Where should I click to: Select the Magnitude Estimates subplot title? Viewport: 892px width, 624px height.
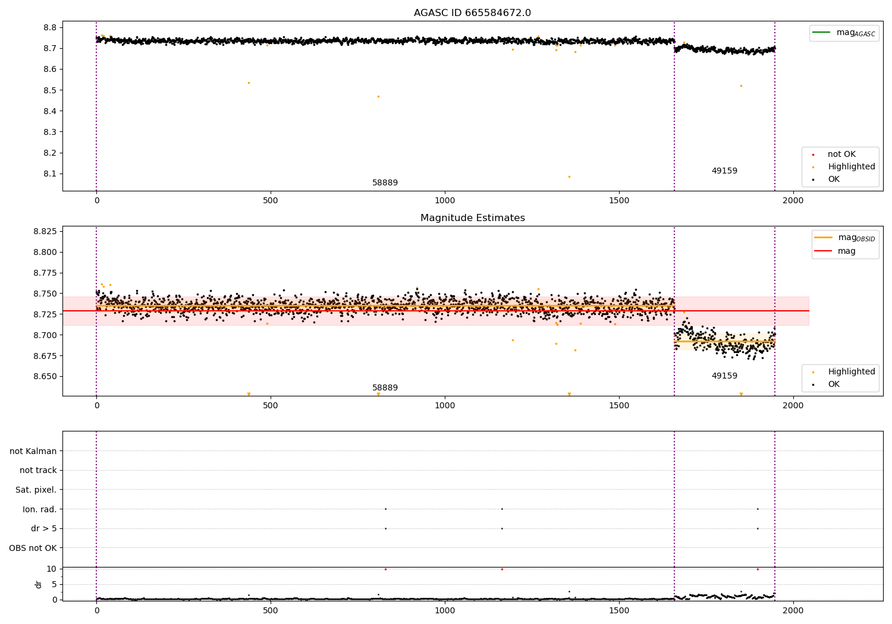coord(472,218)
